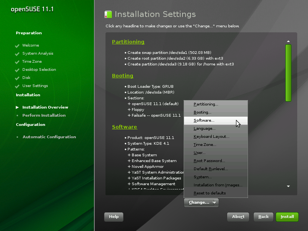308x231 pixels.
Task: Select Software... in the Change menu
Action: [216, 121]
